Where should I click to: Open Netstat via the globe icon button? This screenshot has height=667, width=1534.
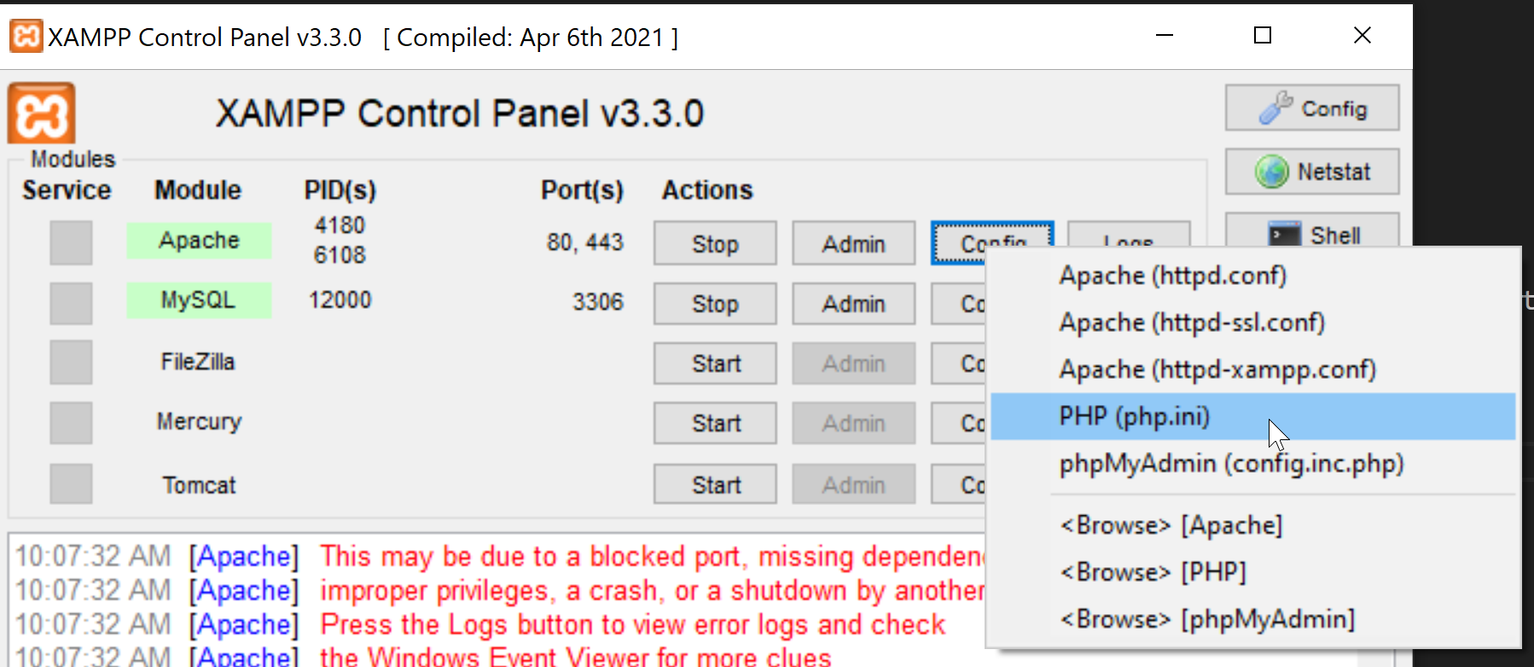(x=1311, y=171)
